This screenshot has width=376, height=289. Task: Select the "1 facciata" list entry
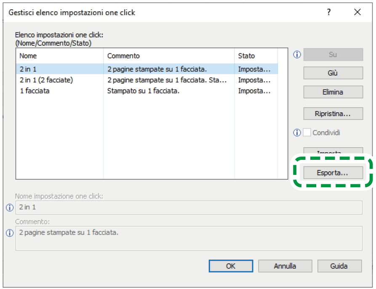click(59, 90)
